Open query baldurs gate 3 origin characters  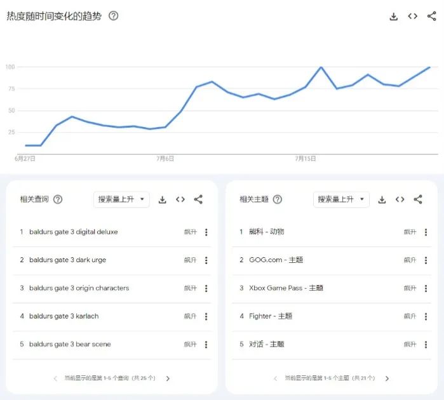click(x=79, y=288)
